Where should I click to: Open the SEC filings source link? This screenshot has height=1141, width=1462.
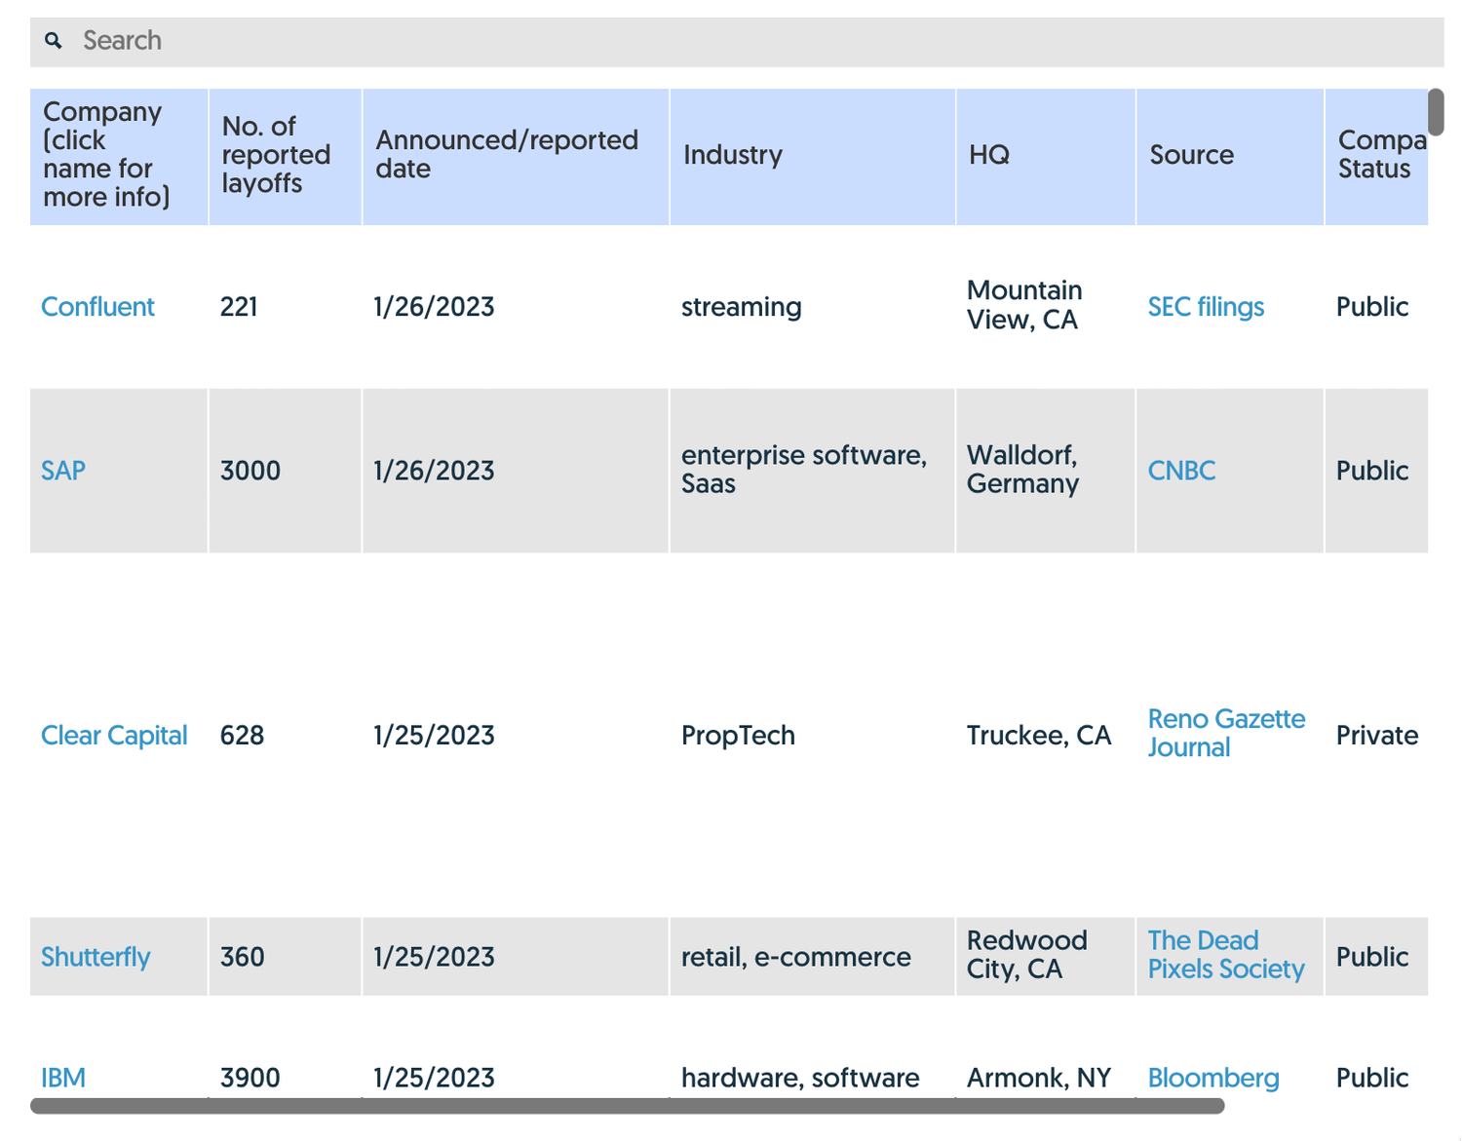pyautogui.click(x=1206, y=307)
